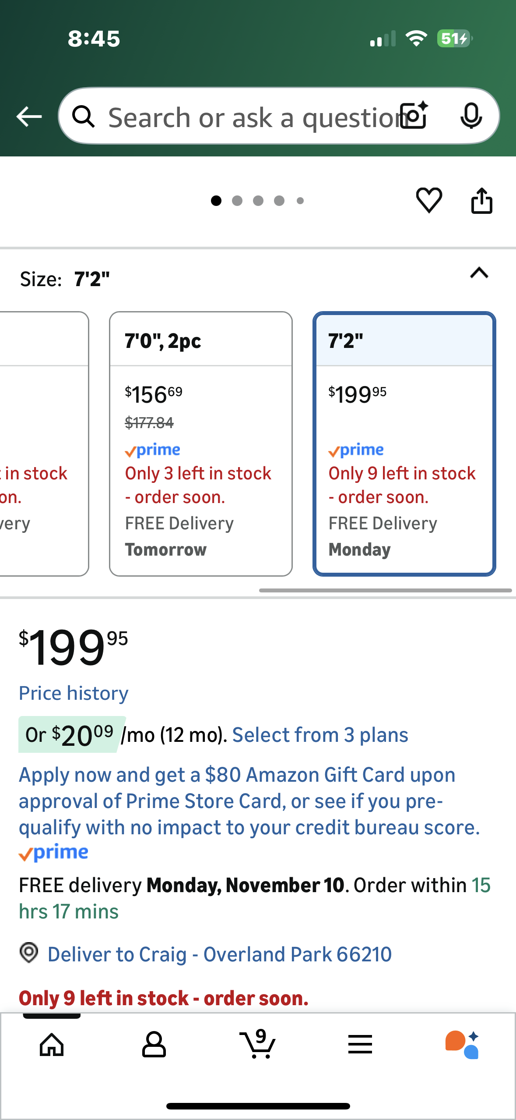Viewport: 516px width, 1120px height.
Task: Select the partially visible left size option
Action: pyautogui.click(x=44, y=443)
